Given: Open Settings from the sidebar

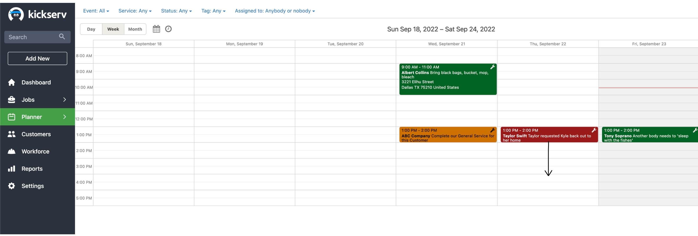Looking at the screenshot, I should (x=33, y=186).
